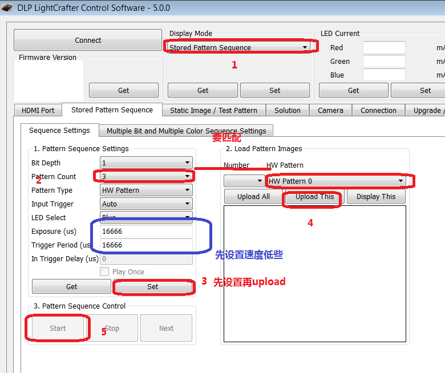Screen dimensions: 445x373
Task: Click the In Trigger Delay (us) field
Action: click(146, 258)
